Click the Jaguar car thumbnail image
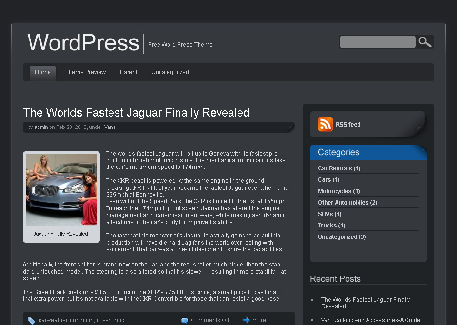This screenshot has width=457, height=325. click(61, 189)
